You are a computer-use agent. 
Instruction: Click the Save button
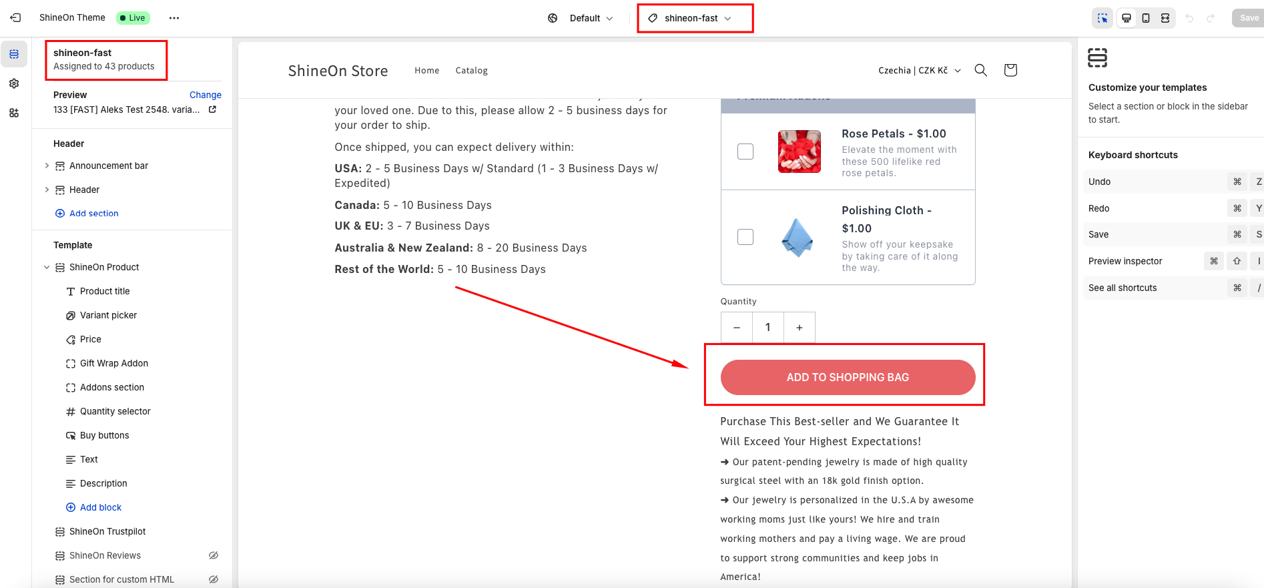pos(1249,18)
